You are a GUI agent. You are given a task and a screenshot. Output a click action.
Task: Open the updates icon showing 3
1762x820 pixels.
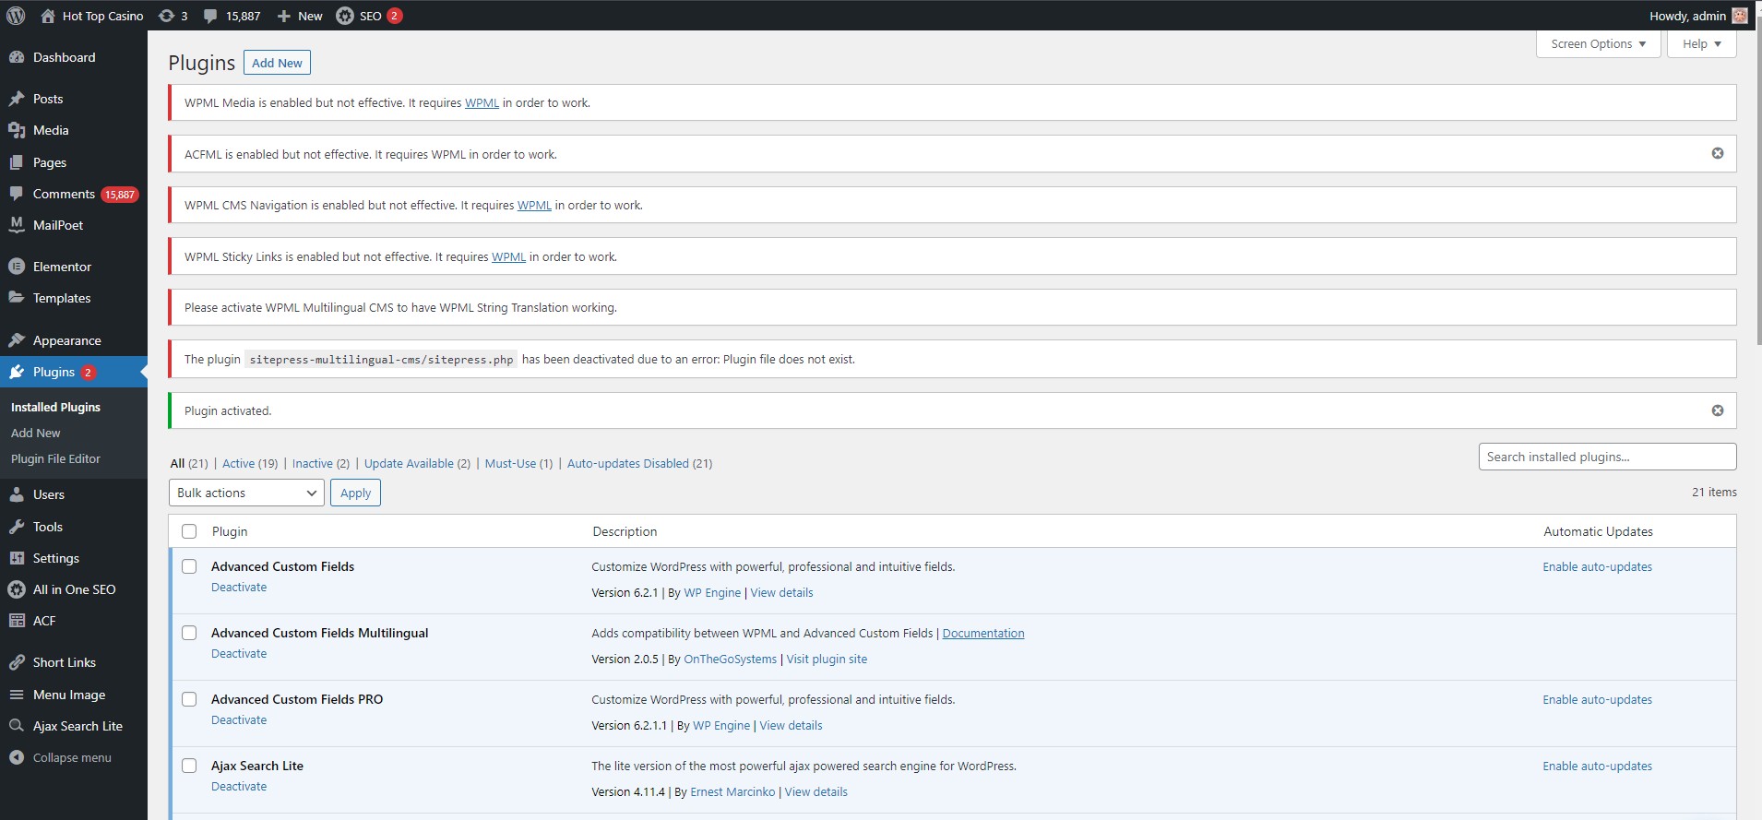(166, 16)
